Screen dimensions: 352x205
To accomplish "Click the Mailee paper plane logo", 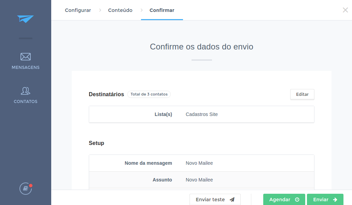I will pos(26,19).
